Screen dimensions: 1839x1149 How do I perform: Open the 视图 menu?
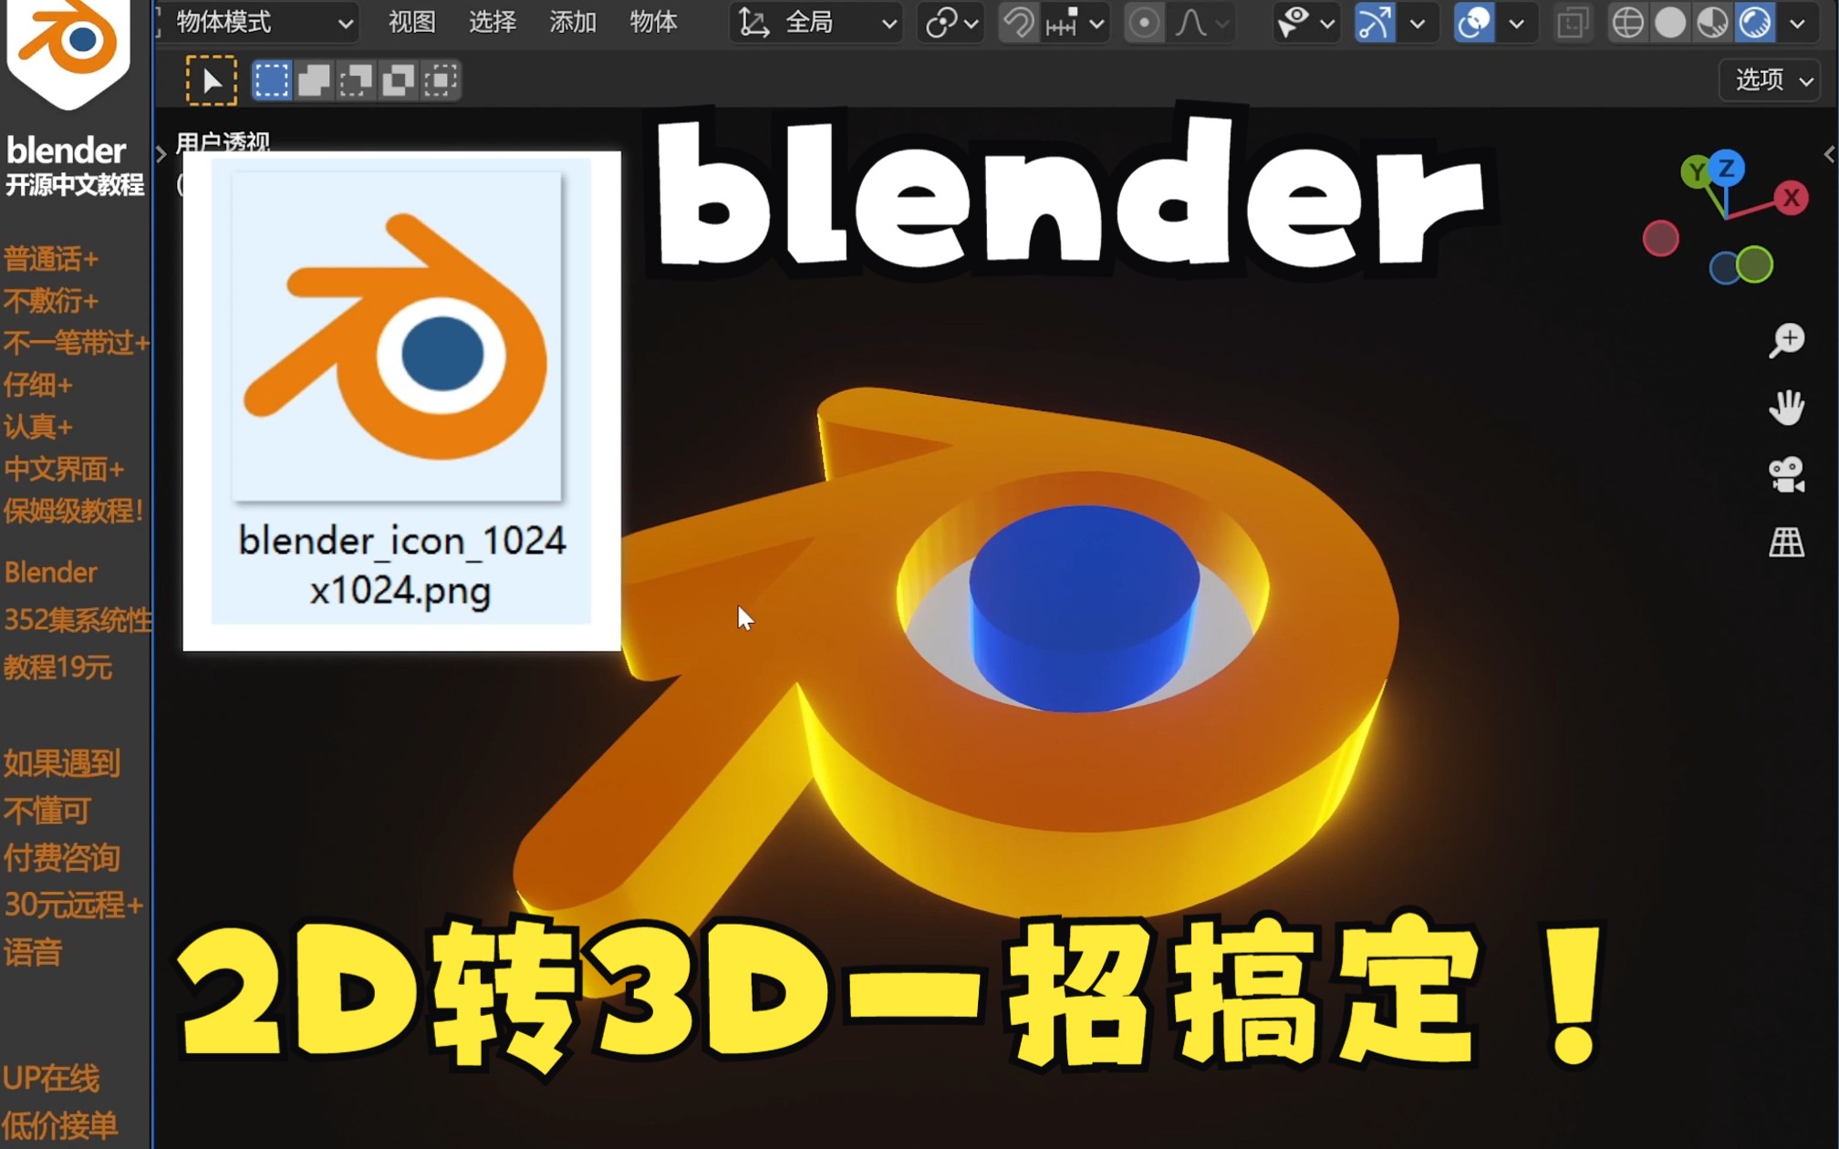tap(411, 23)
